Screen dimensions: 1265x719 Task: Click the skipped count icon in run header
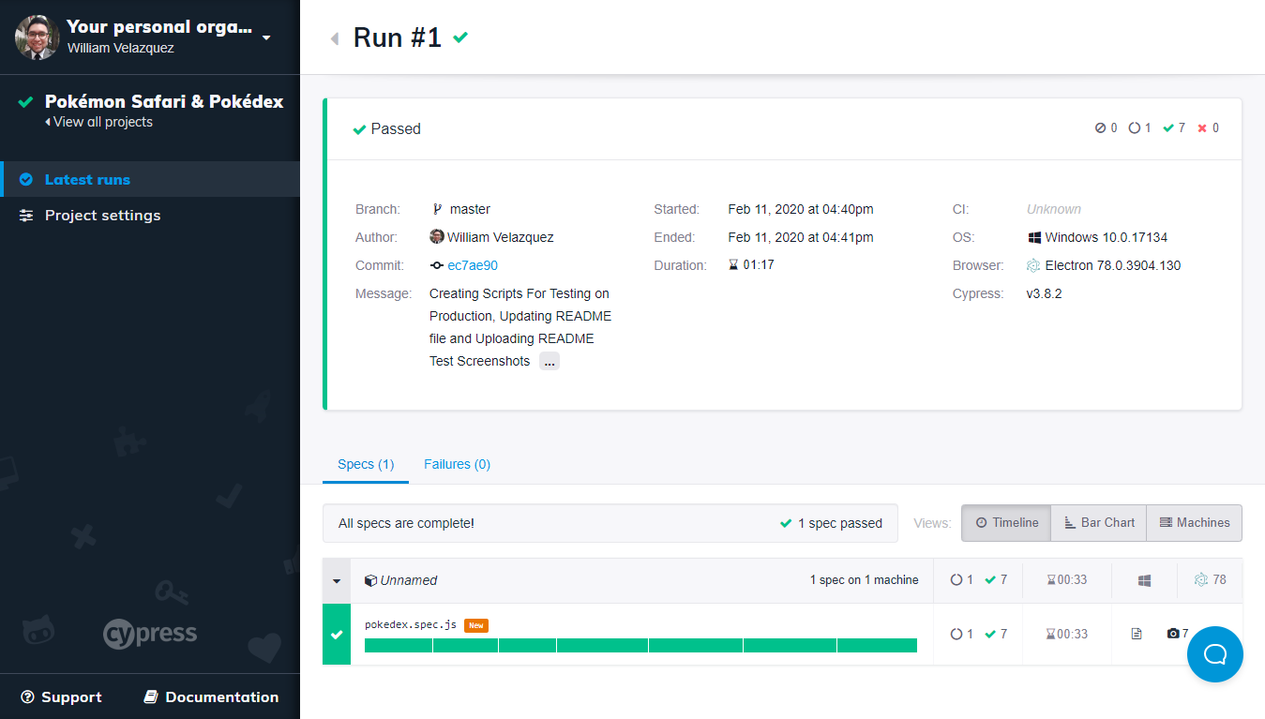click(x=1100, y=128)
